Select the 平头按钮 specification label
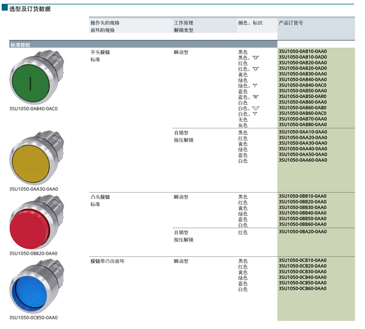 click(100, 52)
